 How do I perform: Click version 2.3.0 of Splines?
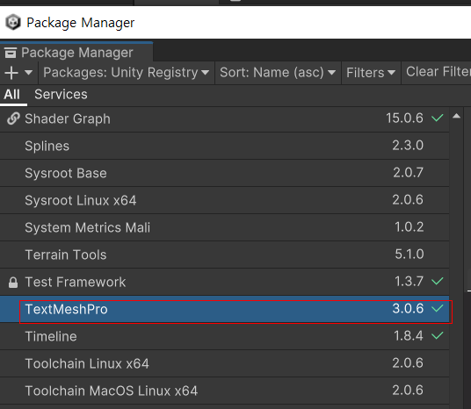click(x=408, y=146)
